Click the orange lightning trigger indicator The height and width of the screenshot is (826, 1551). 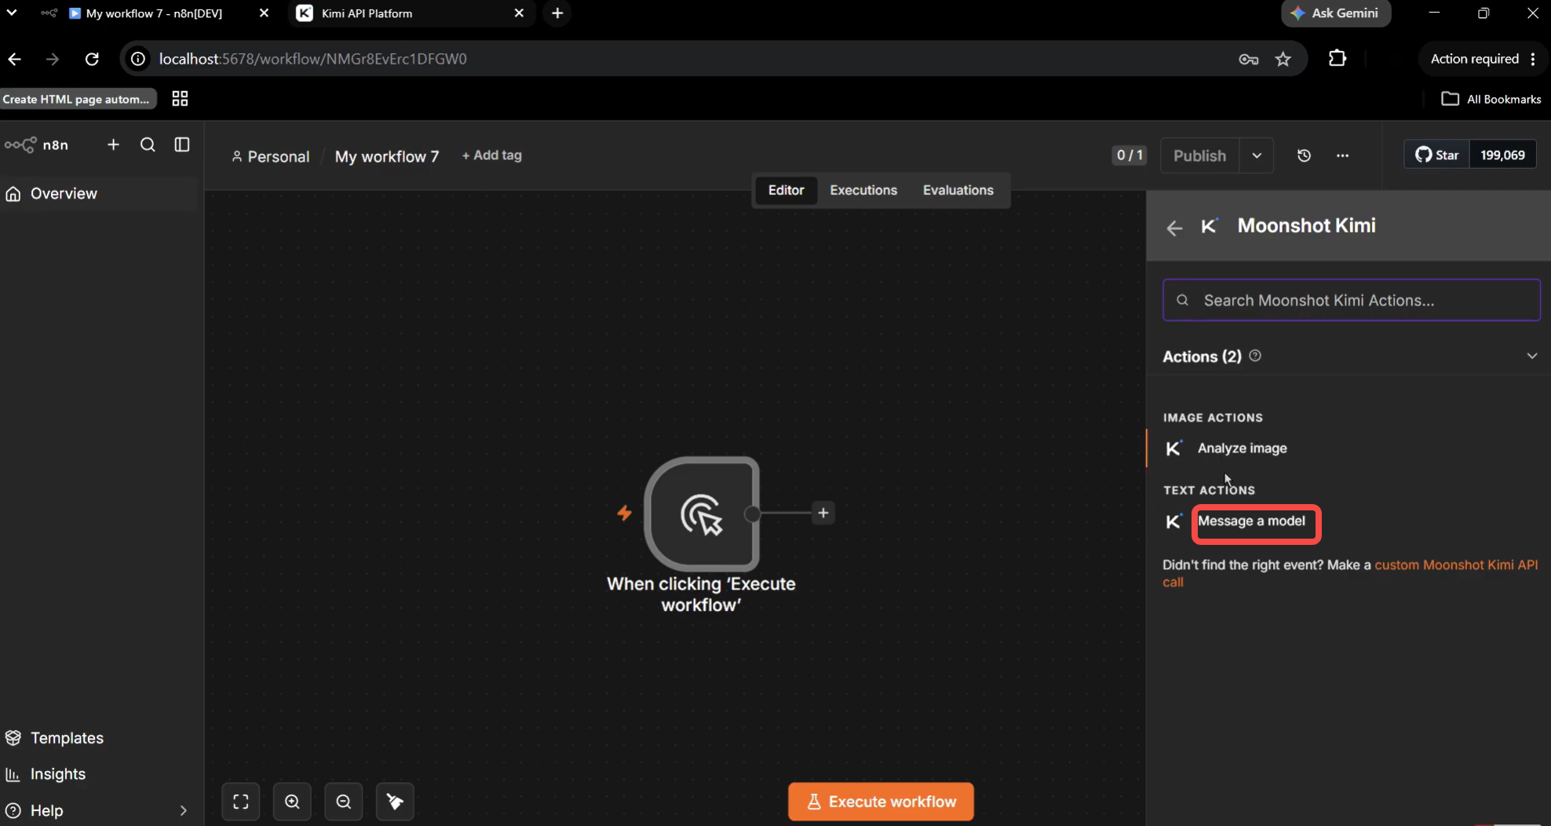click(x=624, y=513)
